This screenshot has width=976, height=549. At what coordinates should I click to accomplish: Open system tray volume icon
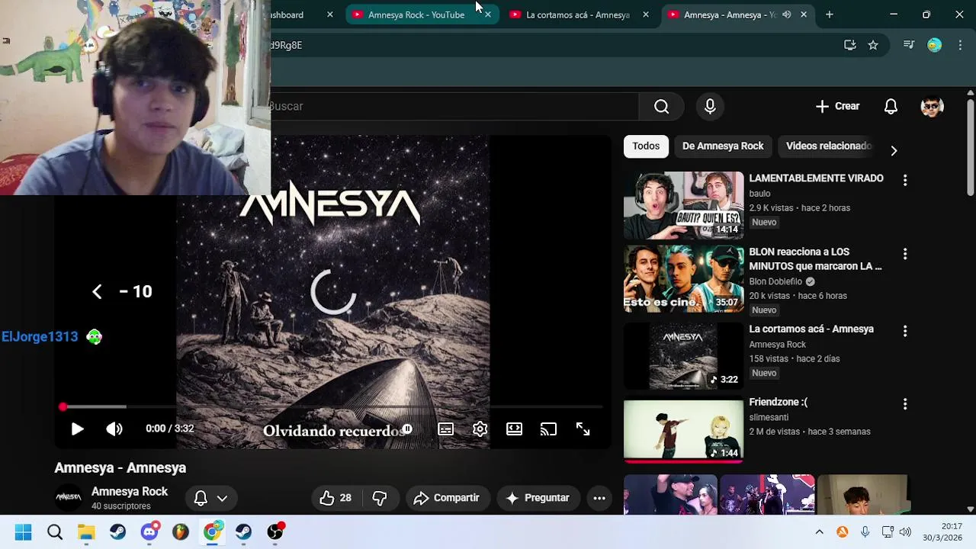905,532
